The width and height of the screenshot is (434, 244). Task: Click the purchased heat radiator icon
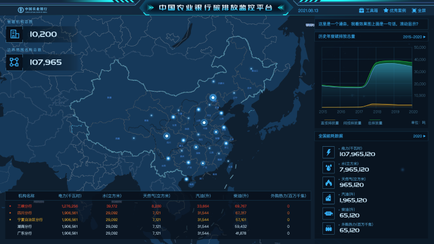[x=328, y=229]
